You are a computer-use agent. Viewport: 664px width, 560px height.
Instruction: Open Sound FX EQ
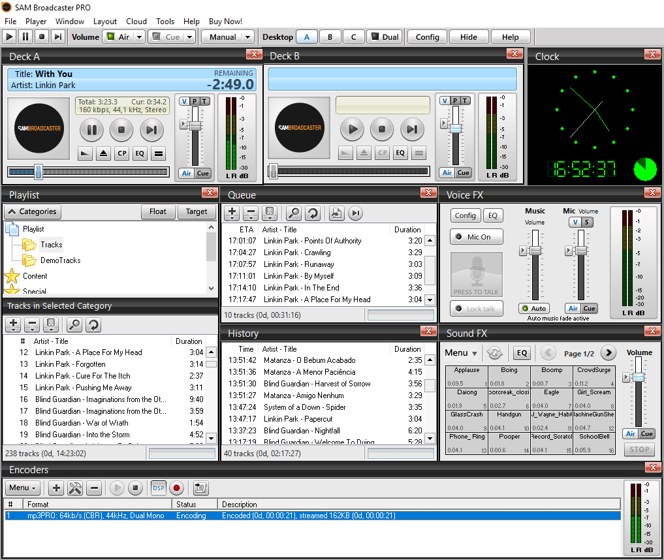(x=522, y=352)
